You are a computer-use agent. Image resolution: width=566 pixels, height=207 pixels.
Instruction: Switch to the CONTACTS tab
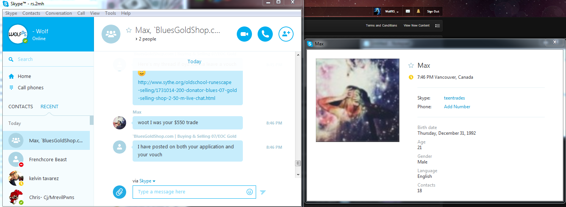[20, 106]
